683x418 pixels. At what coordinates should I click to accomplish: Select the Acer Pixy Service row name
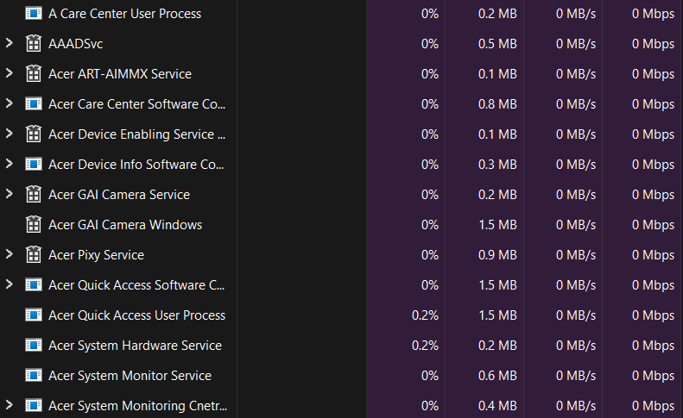(x=96, y=255)
